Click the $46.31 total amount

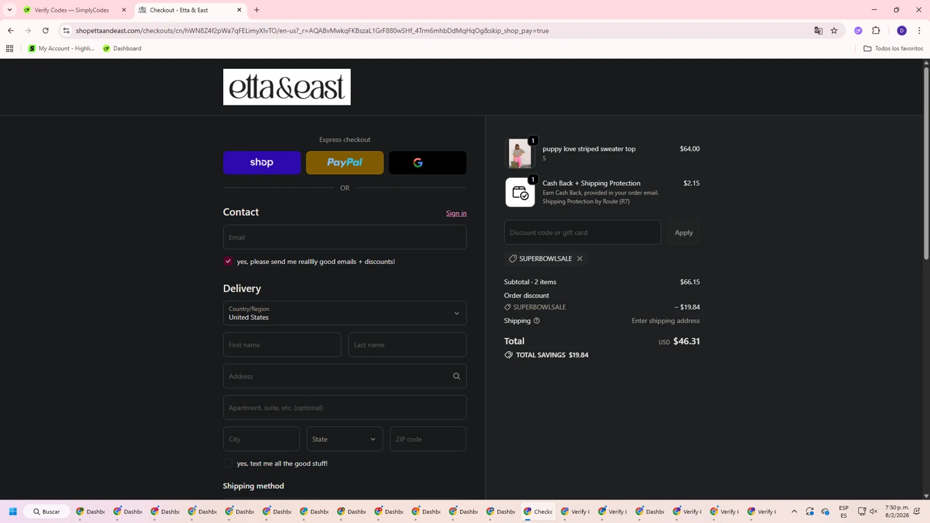point(686,341)
